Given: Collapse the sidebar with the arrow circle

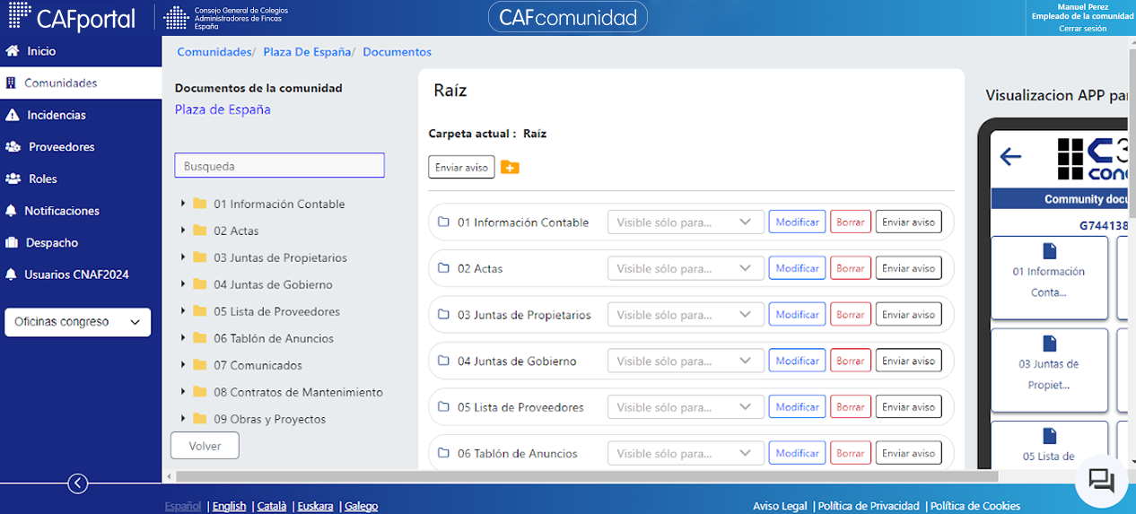Looking at the screenshot, I should tap(78, 484).
